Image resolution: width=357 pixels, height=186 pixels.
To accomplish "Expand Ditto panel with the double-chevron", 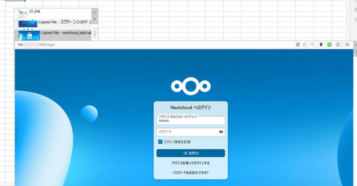I will pyautogui.click(x=94, y=19).
